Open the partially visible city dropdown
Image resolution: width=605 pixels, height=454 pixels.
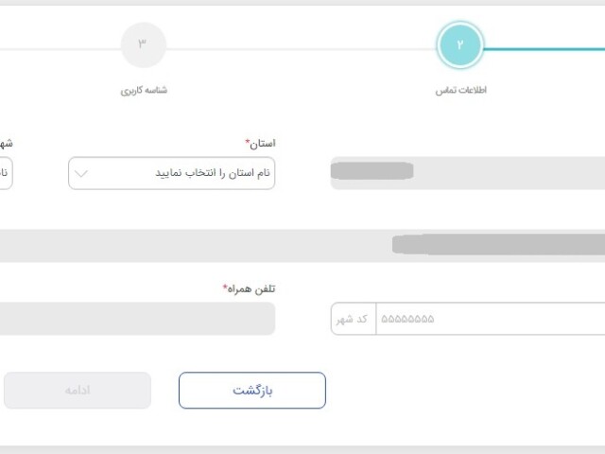tap(6, 173)
